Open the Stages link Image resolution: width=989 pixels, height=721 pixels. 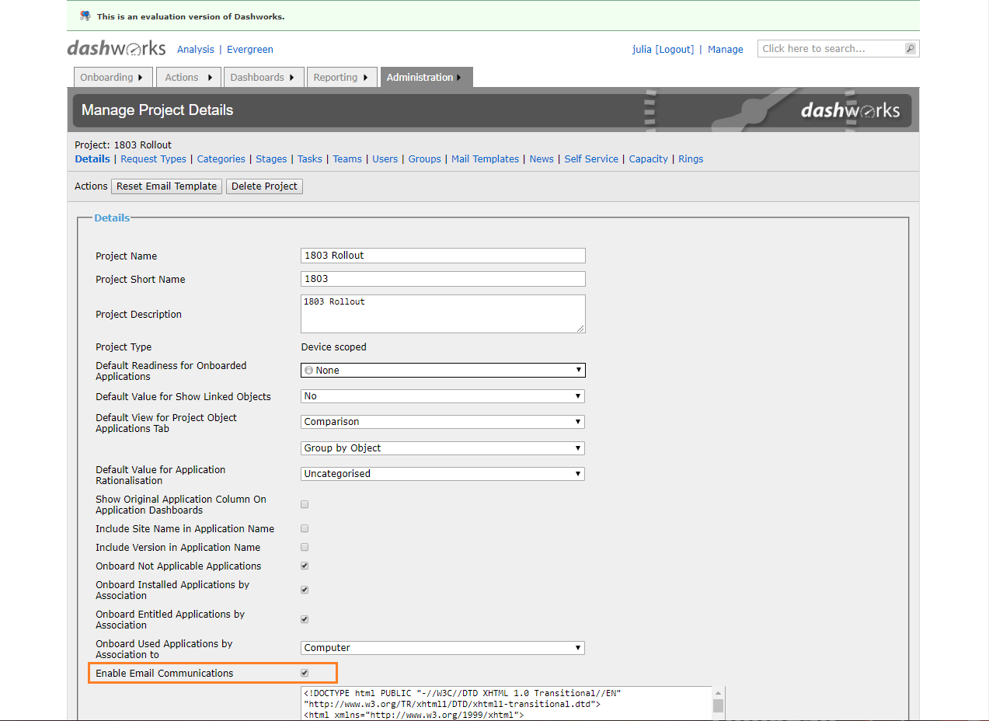coord(271,158)
